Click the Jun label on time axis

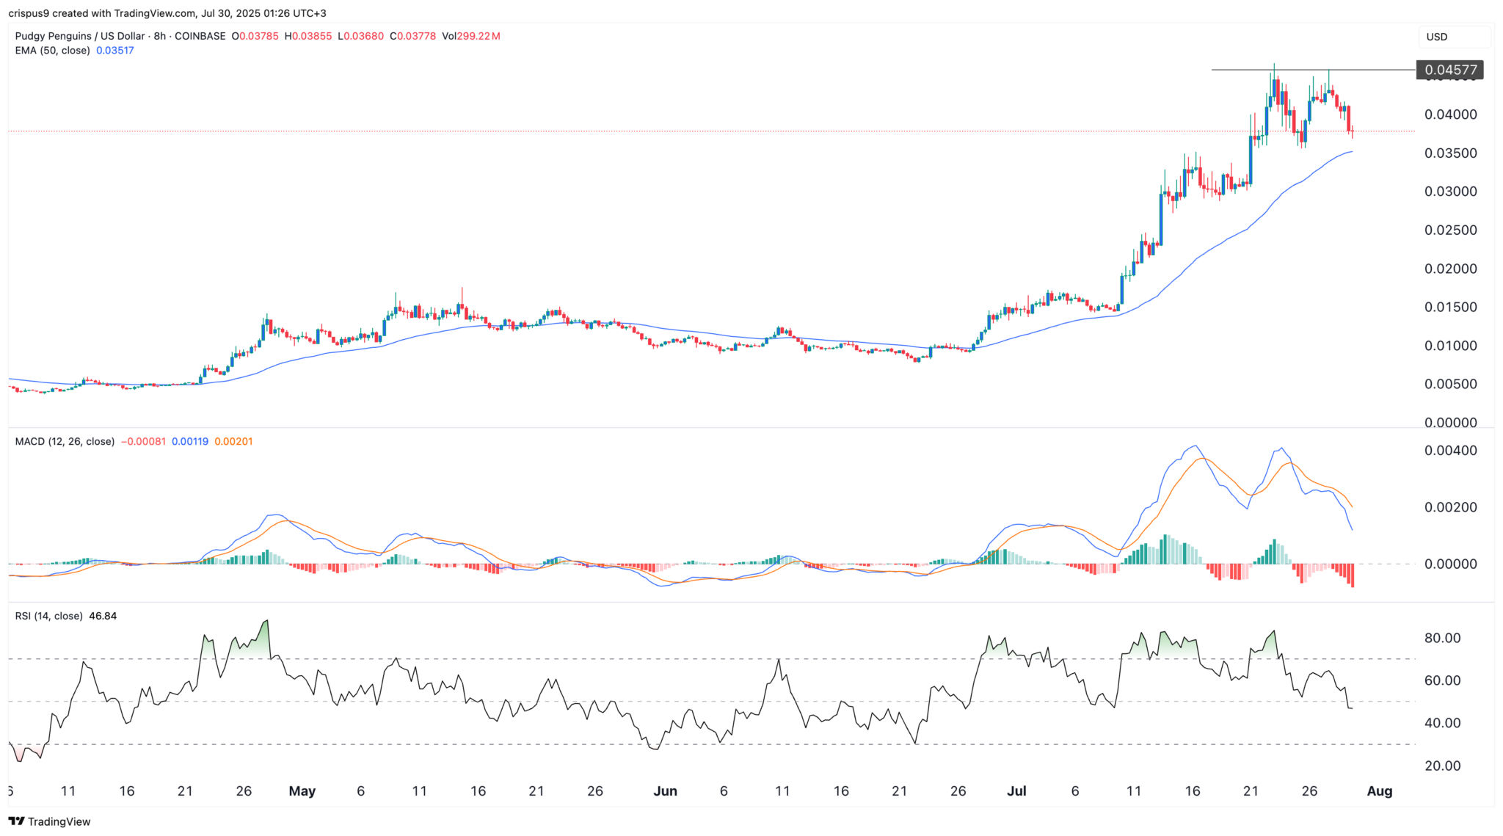click(x=665, y=791)
